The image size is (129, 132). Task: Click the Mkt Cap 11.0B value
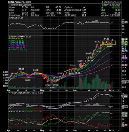[x=58, y=13]
